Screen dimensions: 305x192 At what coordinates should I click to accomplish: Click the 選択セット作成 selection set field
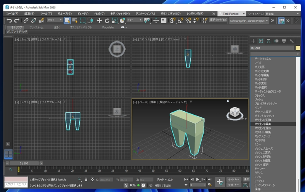(218, 20)
